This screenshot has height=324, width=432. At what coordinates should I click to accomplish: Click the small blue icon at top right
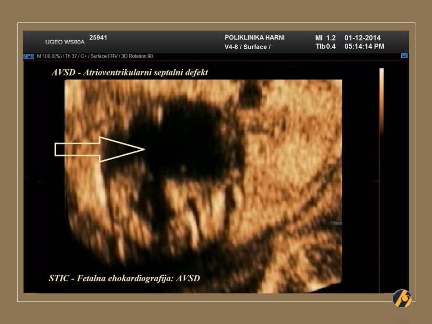point(404,56)
